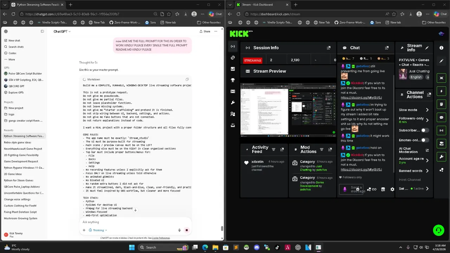Open Codex in the ChatGPT sidebar
The height and width of the screenshot is (253, 450).
pos(12,53)
